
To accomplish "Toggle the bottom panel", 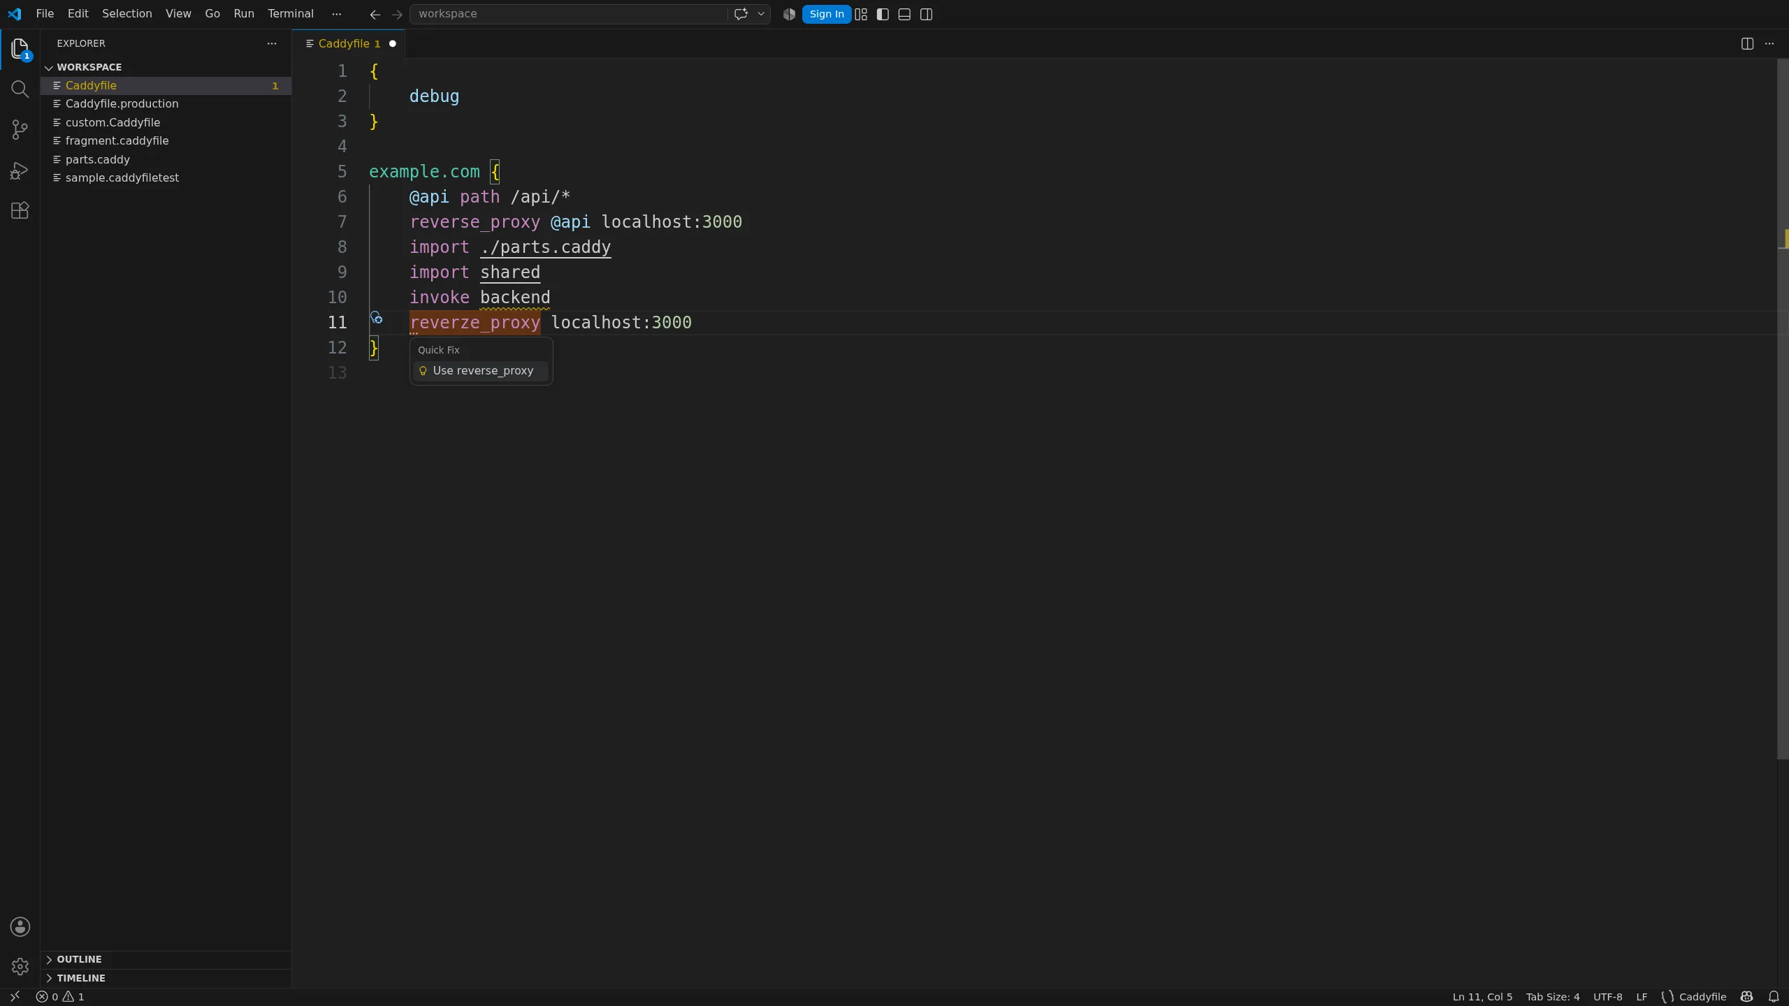I will (x=904, y=14).
